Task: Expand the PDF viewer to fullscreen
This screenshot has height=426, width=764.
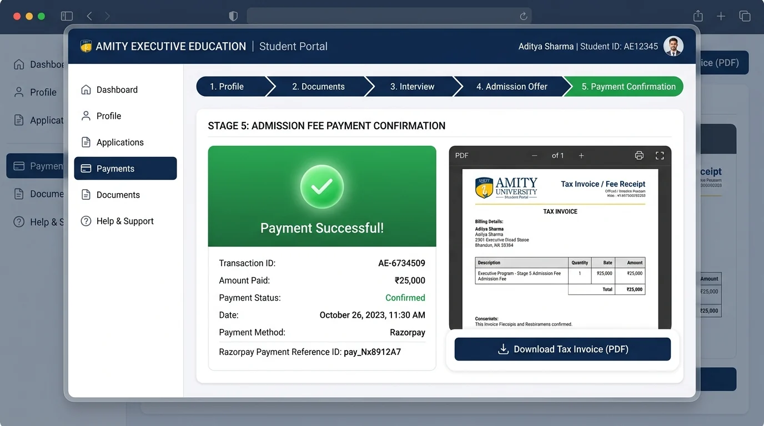Action: point(660,156)
